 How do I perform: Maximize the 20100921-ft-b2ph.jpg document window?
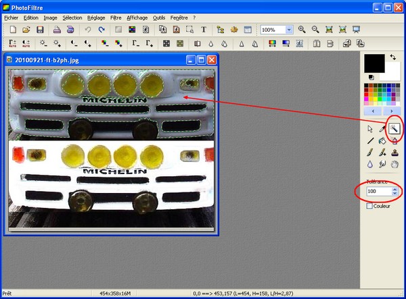coord(201,60)
